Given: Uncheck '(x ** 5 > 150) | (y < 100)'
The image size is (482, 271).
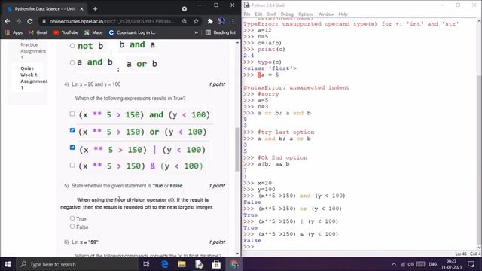Looking at the screenshot, I should click(x=72, y=148).
